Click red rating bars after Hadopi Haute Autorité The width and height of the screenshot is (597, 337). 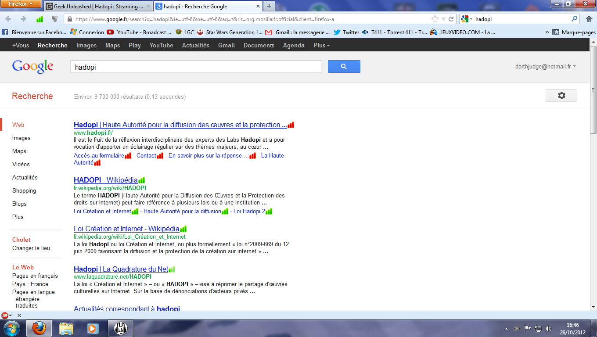(291, 125)
